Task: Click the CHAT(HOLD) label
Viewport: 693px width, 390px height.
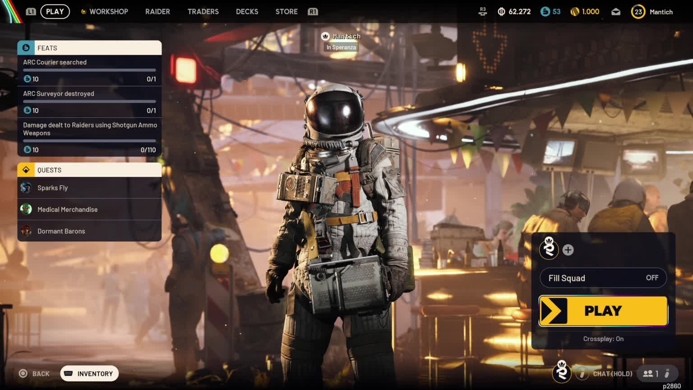Action: (x=612, y=374)
